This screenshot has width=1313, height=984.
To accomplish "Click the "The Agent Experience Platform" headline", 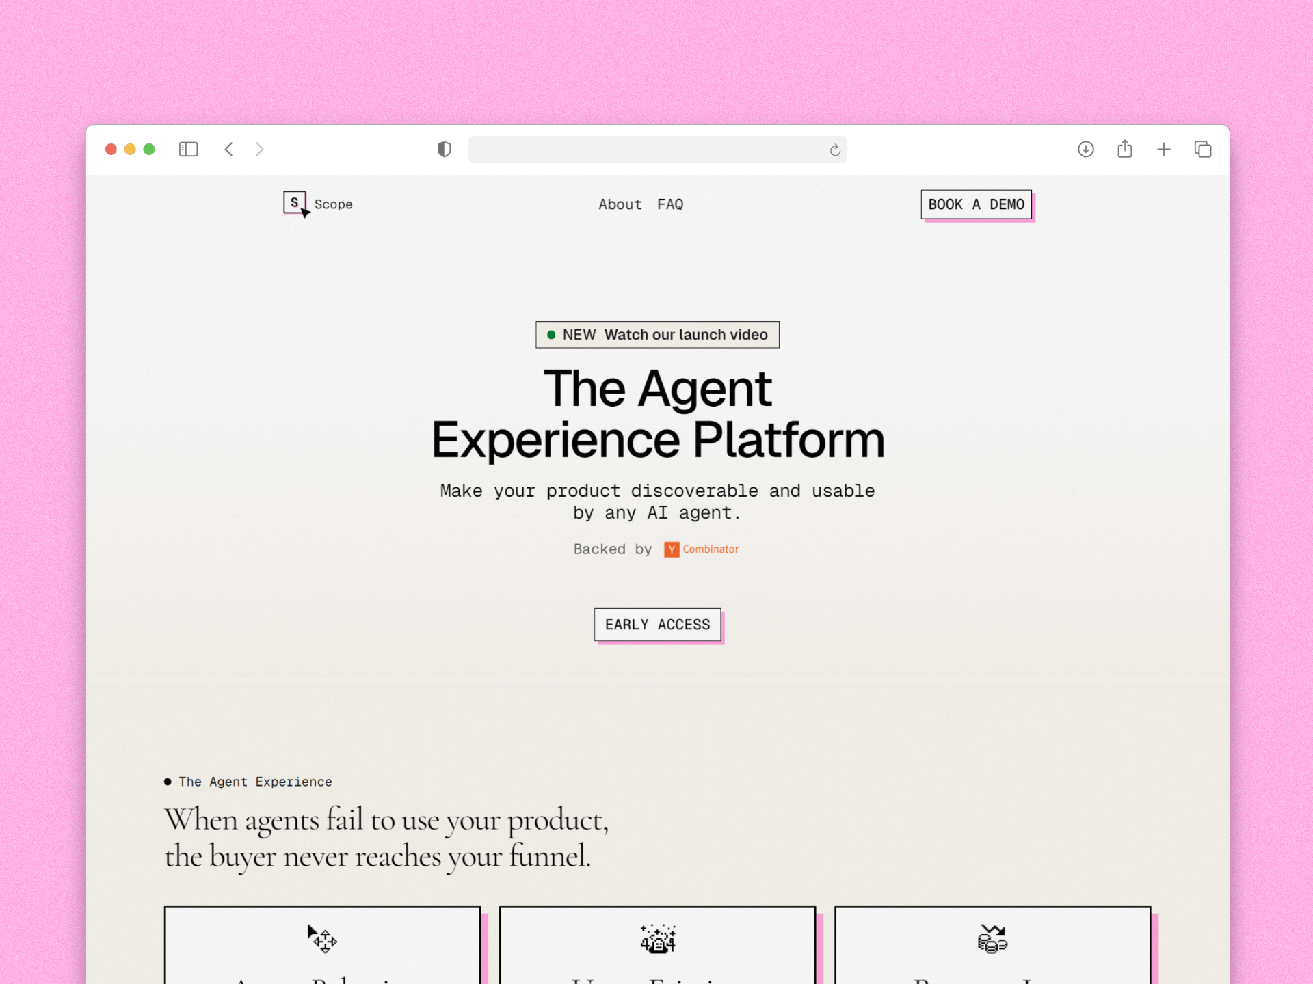I will [x=658, y=414].
